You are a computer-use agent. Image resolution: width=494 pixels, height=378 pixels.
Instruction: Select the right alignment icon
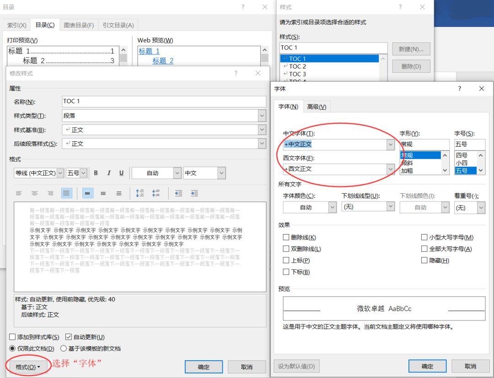click(x=50, y=193)
